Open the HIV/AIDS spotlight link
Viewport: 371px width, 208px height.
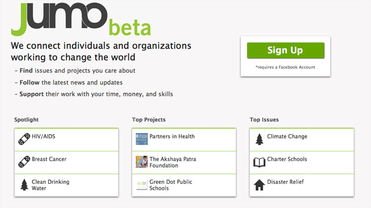[43, 136]
